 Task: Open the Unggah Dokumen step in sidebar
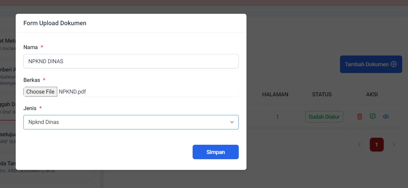[x=8, y=107]
